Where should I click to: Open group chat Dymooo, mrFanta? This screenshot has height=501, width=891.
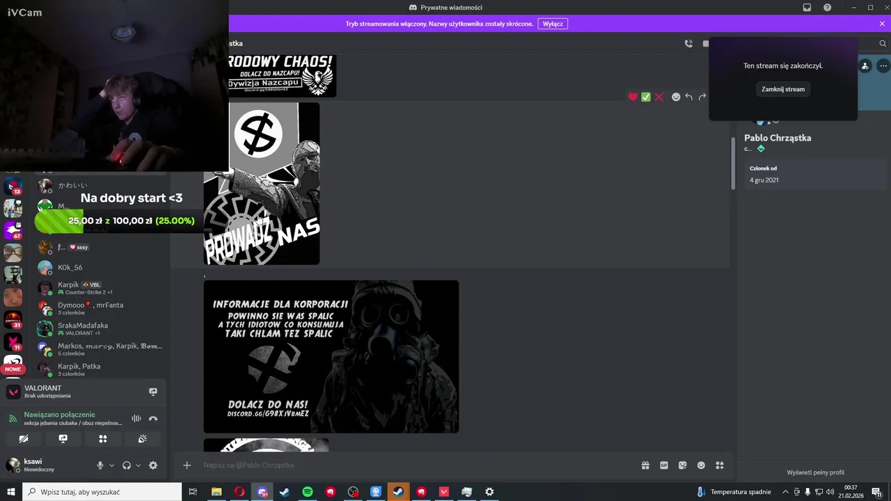tap(101, 308)
